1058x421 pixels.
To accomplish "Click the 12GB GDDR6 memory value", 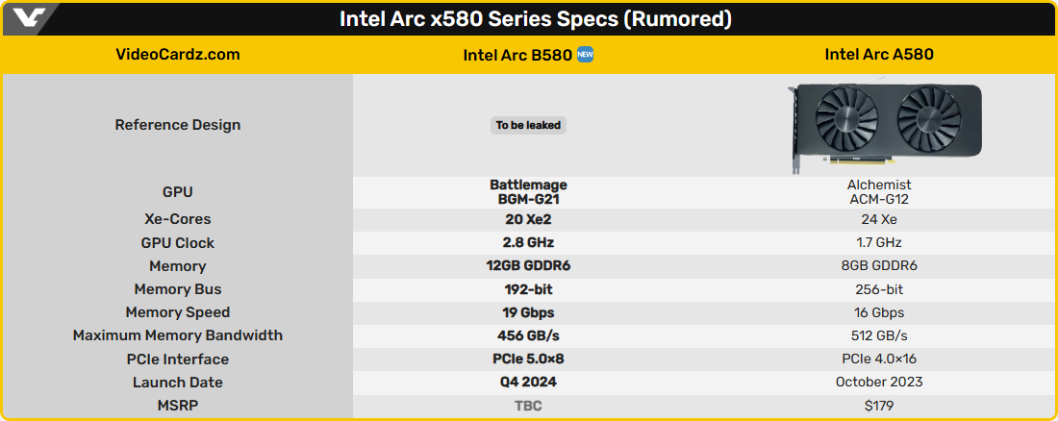I will pos(528,266).
